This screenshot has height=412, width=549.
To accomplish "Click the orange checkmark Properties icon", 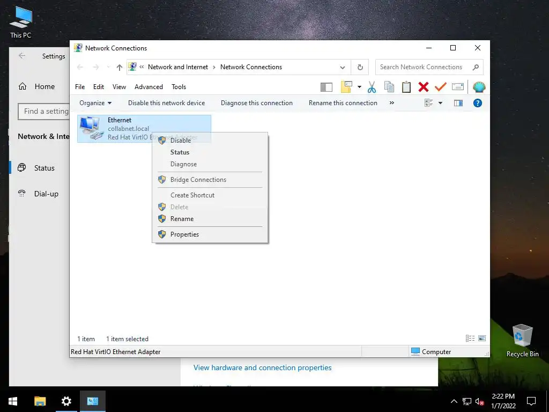I will [441, 86].
